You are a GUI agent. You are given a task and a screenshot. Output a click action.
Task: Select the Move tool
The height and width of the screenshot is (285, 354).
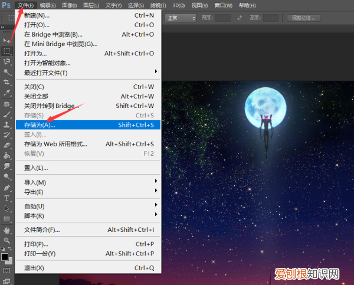click(7, 40)
